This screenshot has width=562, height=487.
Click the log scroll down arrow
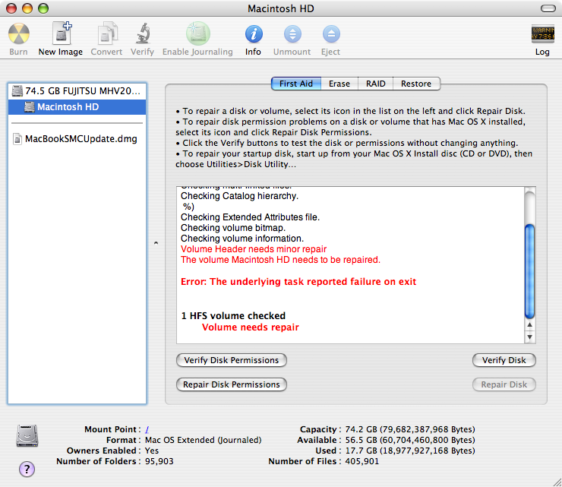[530, 337]
